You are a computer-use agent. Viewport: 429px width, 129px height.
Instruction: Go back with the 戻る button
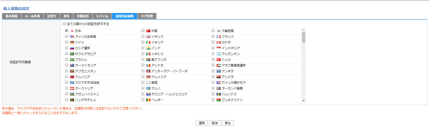click(x=228, y=123)
